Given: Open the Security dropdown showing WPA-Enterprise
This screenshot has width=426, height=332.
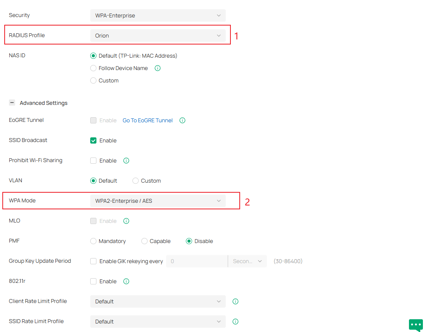Looking at the screenshot, I should (x=158, y=15).
